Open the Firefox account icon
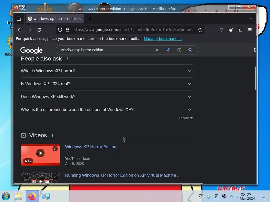Image resolution: width=270 pixels, height=202 pixels. pyautogui.click(x=231, y=30)
